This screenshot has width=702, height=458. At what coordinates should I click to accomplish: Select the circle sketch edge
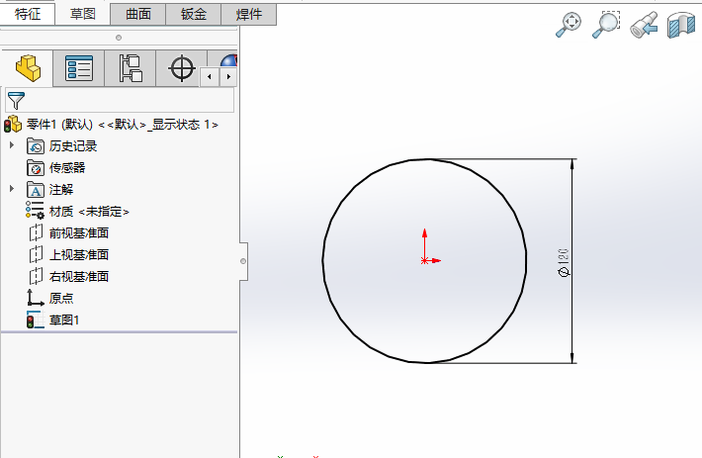322,260
